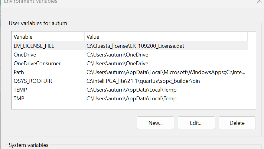Click the Edit... button
The image size is (264, 149).
click(x=196, y=123)
